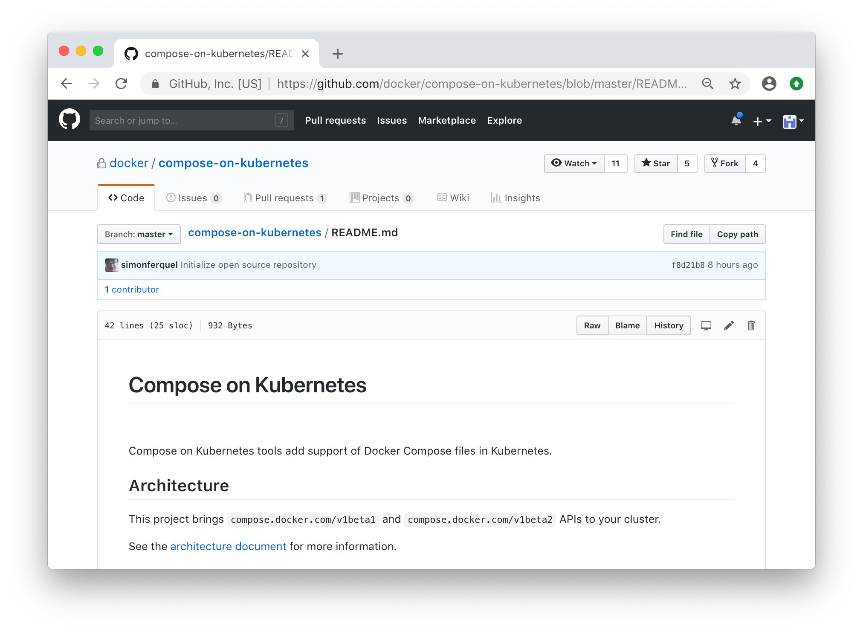Open the user avatar dropdown menu

click(x=793, y=121)
